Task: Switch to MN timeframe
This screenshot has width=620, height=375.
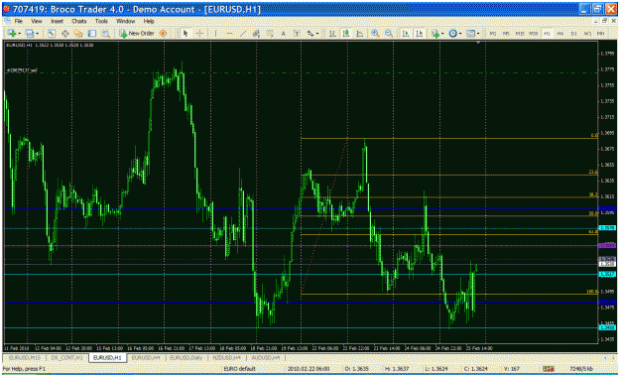Action: coord(601,34)
